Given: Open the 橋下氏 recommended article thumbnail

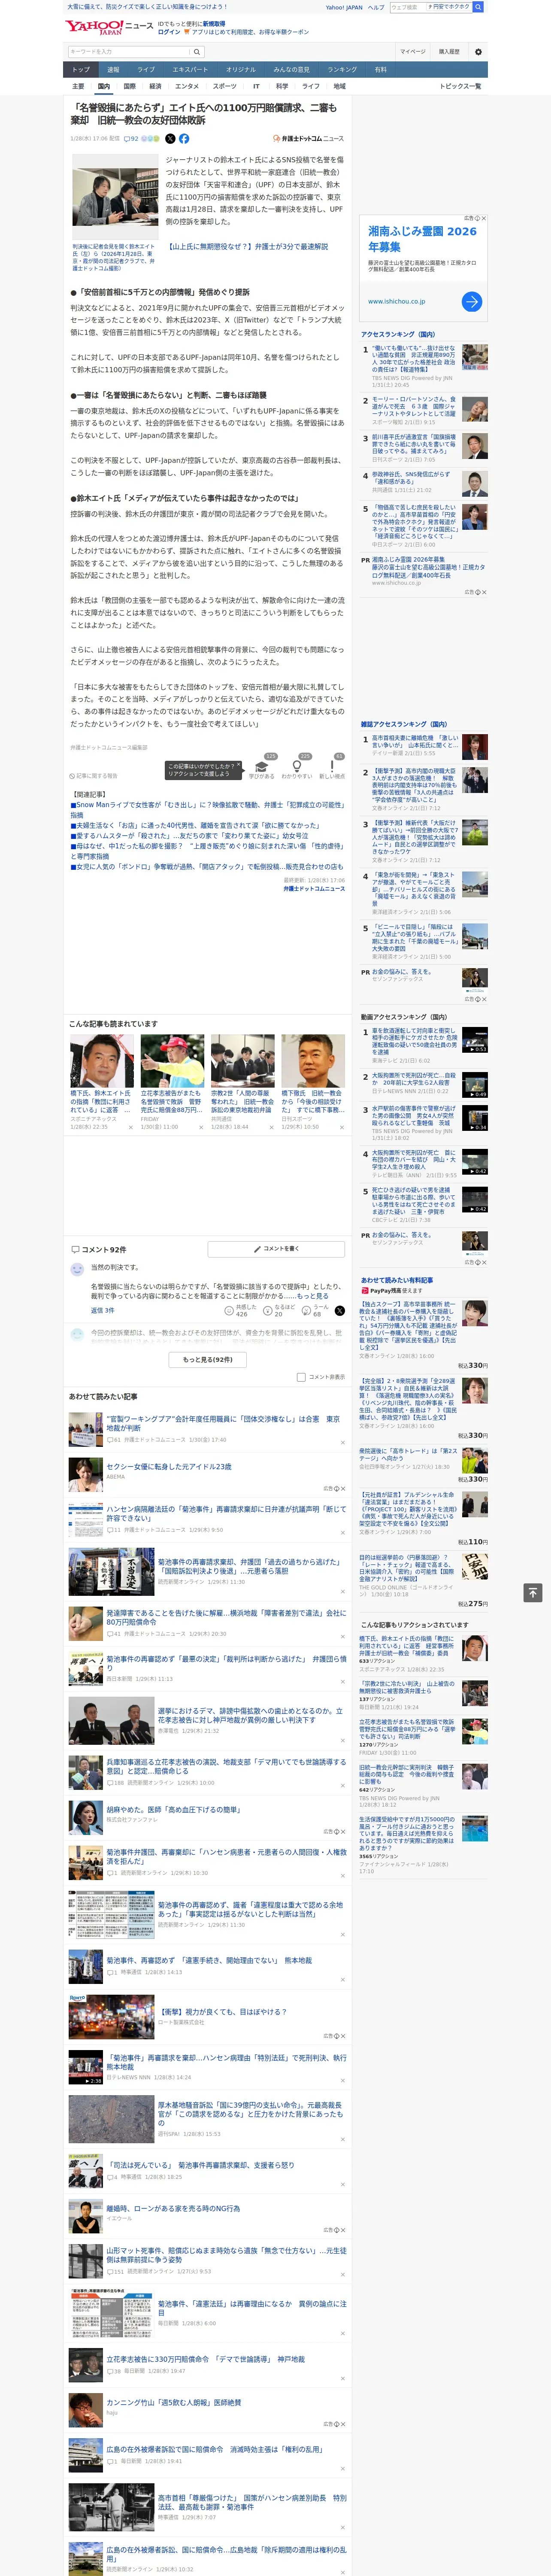Looking at the screenshot, I should [102, 1061].
